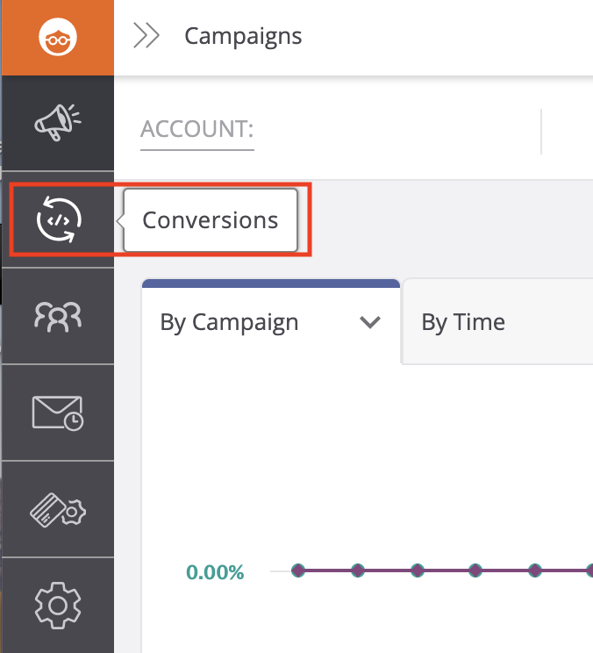Open the Conversions sidebar icon
The image size is (593, 653).
coord(58,219)
